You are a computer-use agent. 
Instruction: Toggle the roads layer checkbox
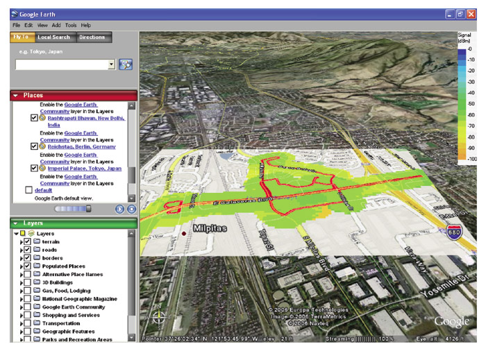click(27, 250)
